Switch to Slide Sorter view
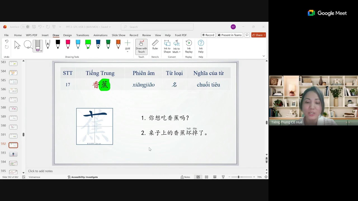The height and width of the screenshot is (201, 358). click(206, 177)
